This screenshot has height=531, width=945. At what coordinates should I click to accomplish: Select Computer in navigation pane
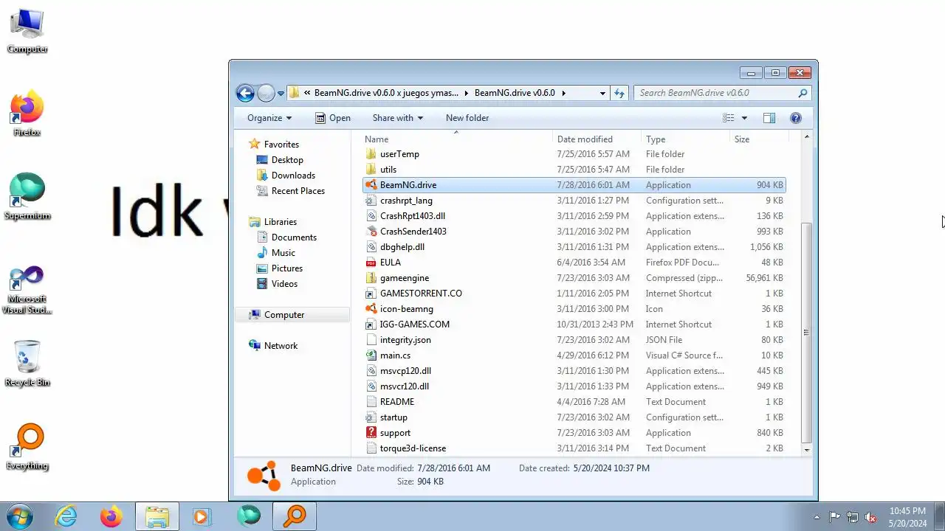tap(292, 315)
